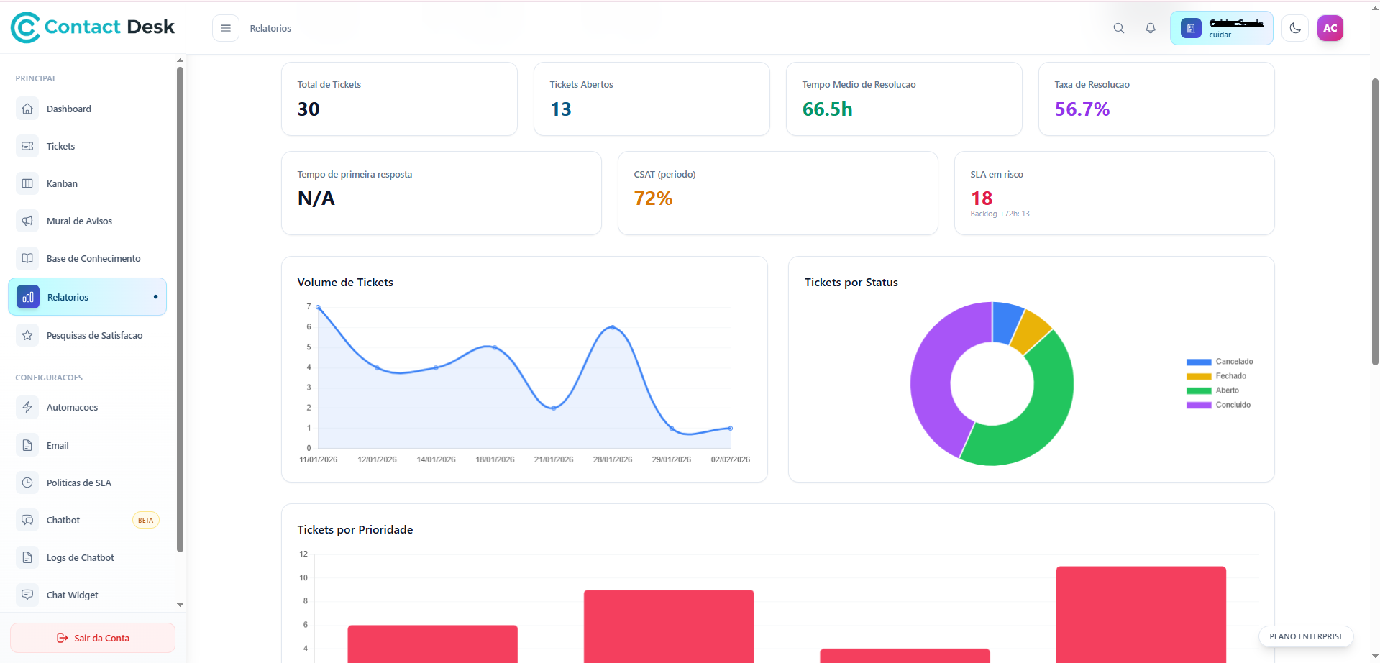Click the Dashboard home icon
Screen dimensions: 1380x663
[x=27, y=109]
